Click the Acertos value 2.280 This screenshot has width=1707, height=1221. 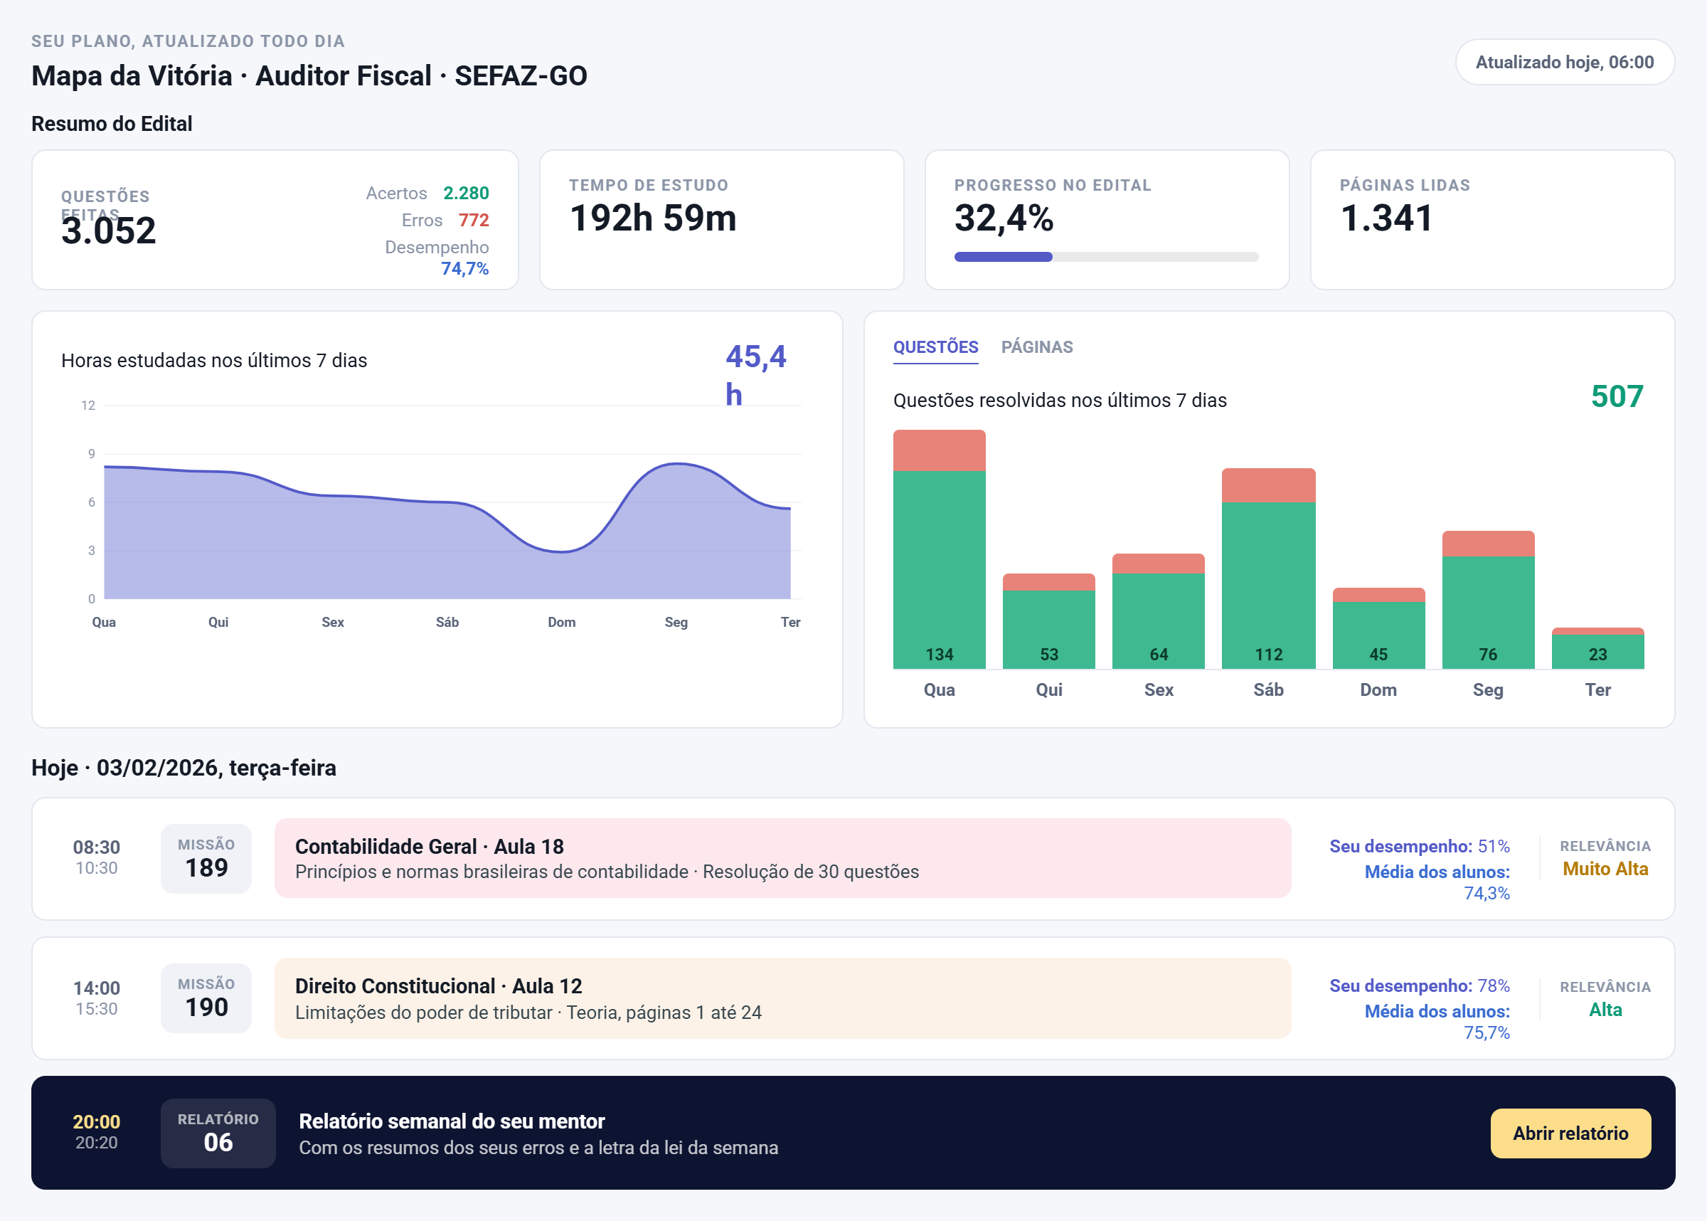pos(466,194)
